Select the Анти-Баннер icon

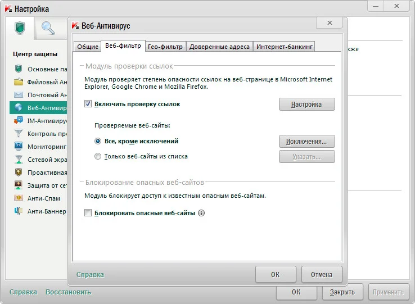point(18,211)
